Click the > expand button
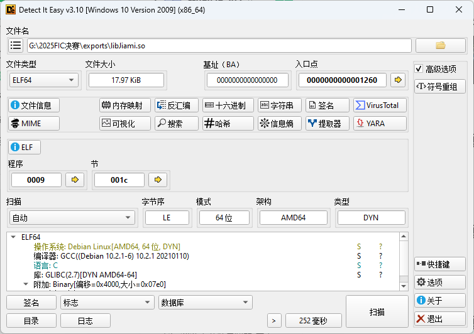The height and width of the screenshot is (334, 474). (274, 320)
